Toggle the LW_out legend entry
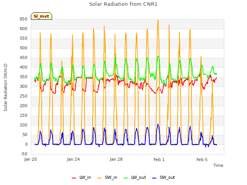 (135, 177)
